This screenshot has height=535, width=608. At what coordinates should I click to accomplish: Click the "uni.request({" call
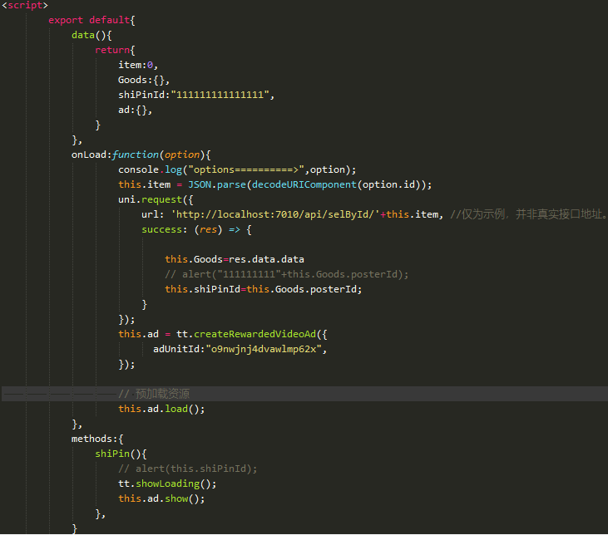point(156,200)
